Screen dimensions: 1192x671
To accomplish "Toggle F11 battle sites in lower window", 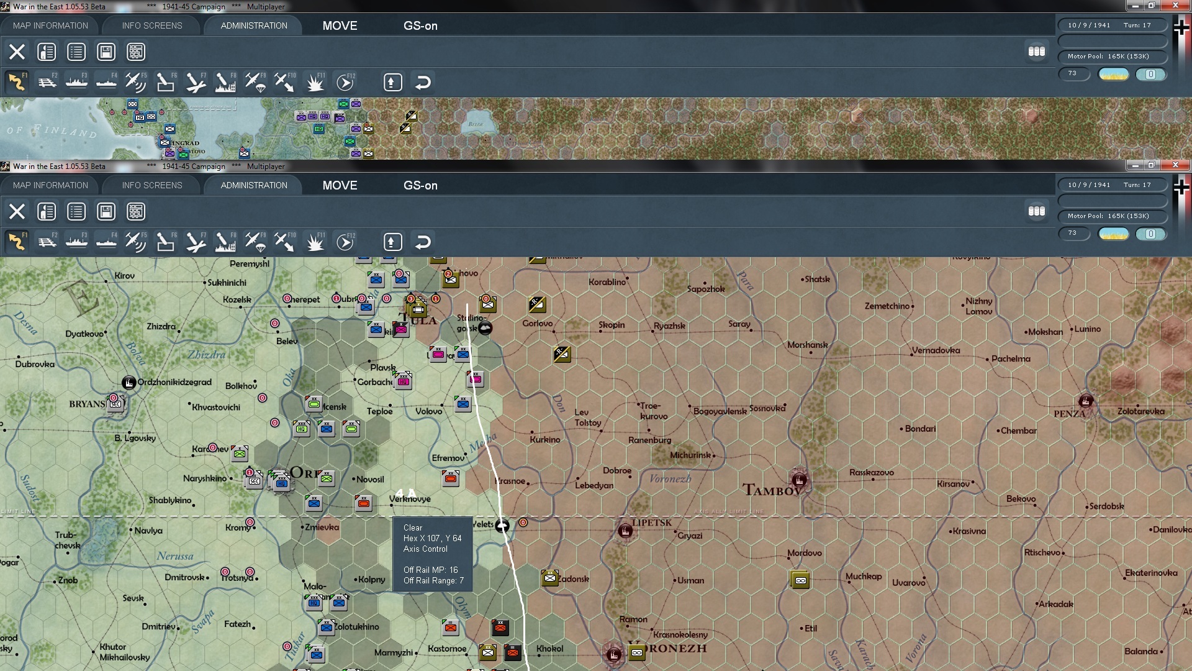I will (315, 242).
